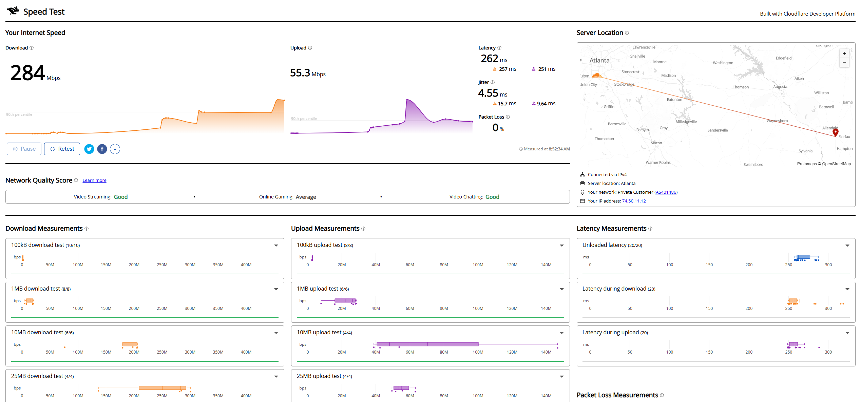Expand the 25MB upload test panel
860x402 pixels.
coord(562,377)
